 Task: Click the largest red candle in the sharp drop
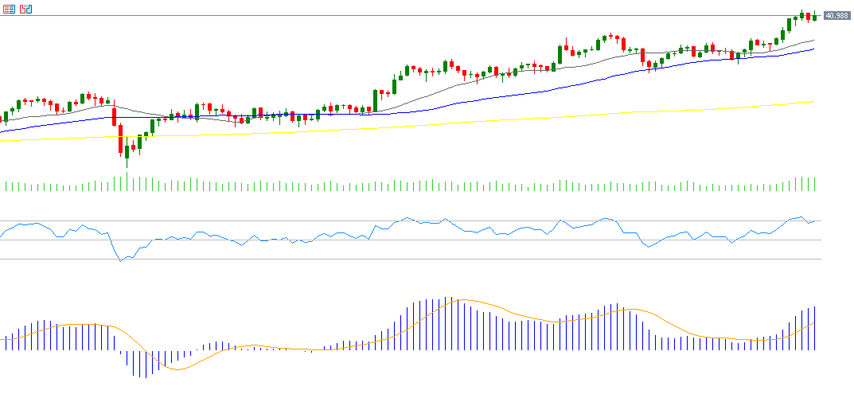click(120, 139)
